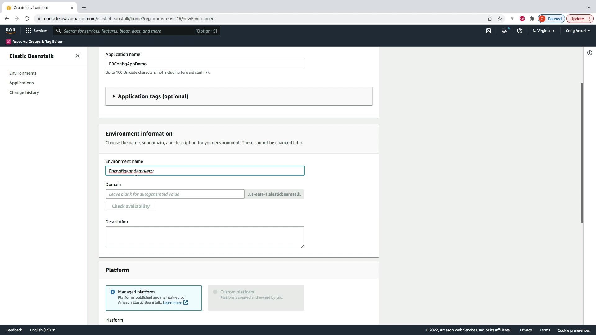The width and height of the screenshot is (596, 335).
Task: Click the AWS logo home icon
Action: pyautogui.click(x=10, y=30)
